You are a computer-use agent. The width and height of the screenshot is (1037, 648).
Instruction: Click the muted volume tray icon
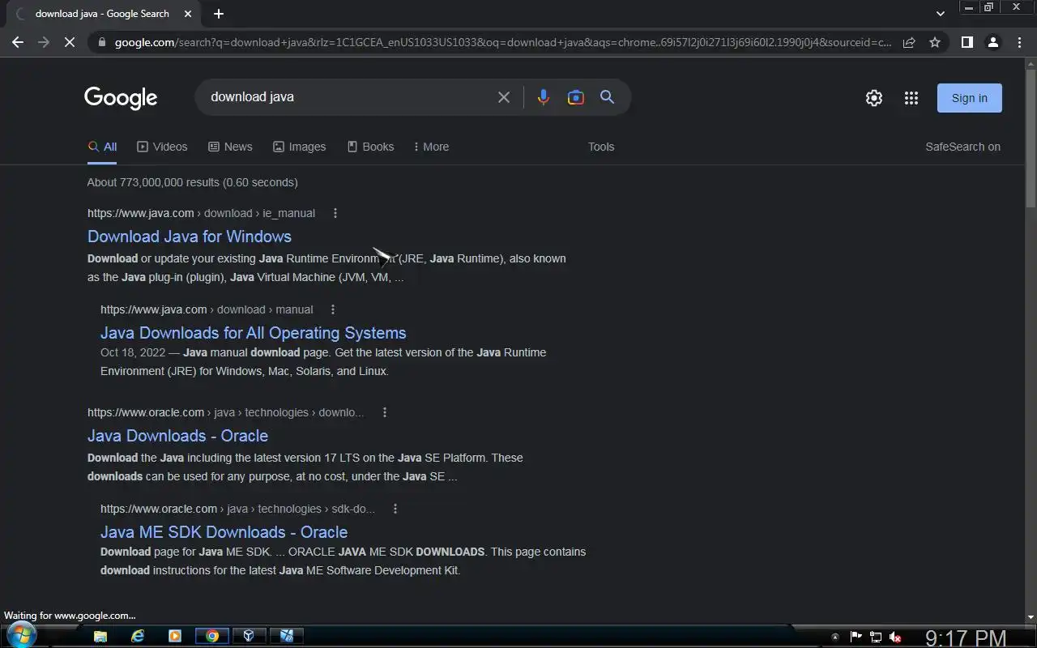[x=895, y=637]
